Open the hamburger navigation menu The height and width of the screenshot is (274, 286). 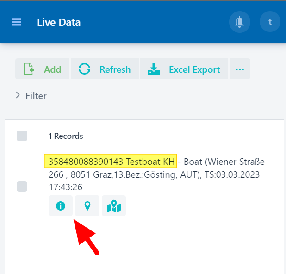(16, 22)
